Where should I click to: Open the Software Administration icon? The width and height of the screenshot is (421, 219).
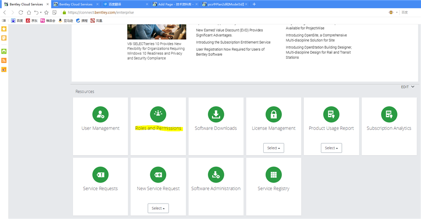point(216,175)
